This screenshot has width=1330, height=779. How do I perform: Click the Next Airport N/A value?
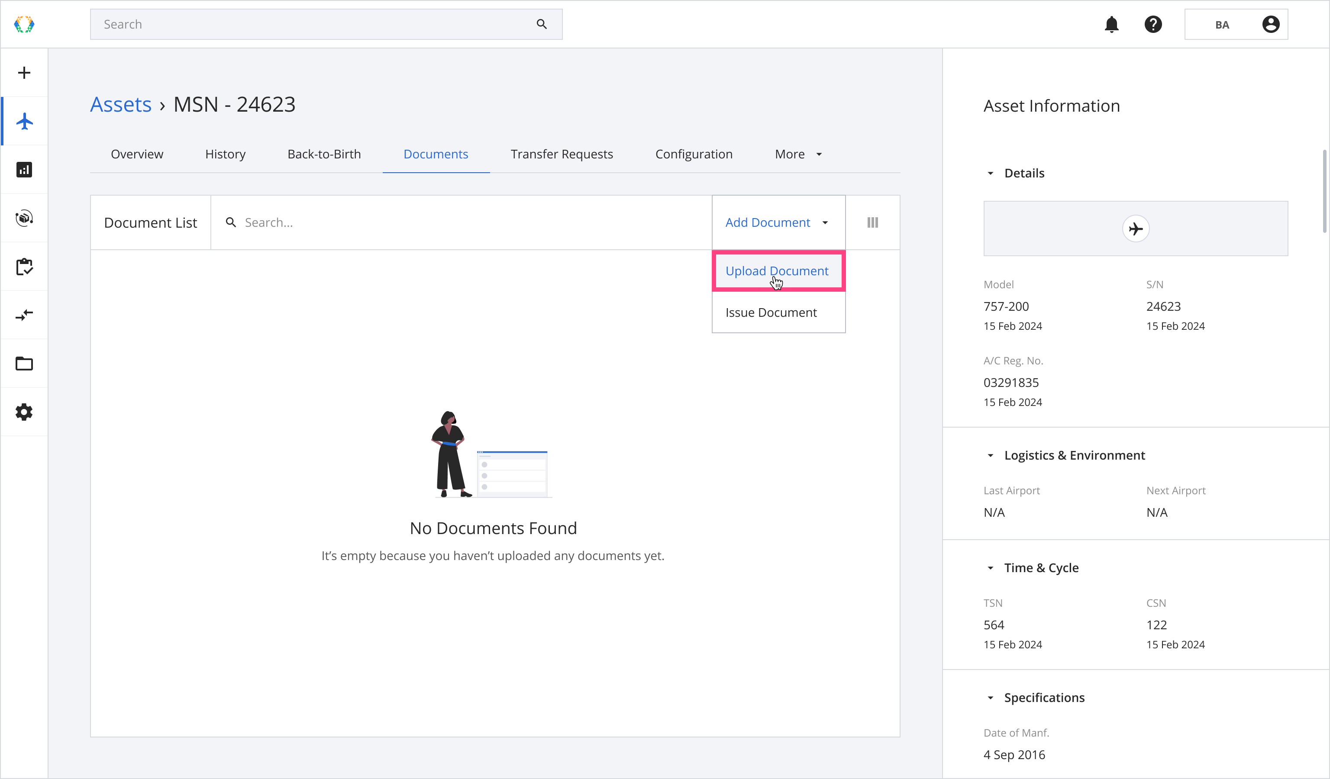click(1156, 512)
